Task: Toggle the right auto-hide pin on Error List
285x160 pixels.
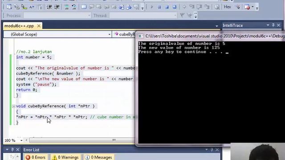Action: pyautogui.click(x=212, y=150)
